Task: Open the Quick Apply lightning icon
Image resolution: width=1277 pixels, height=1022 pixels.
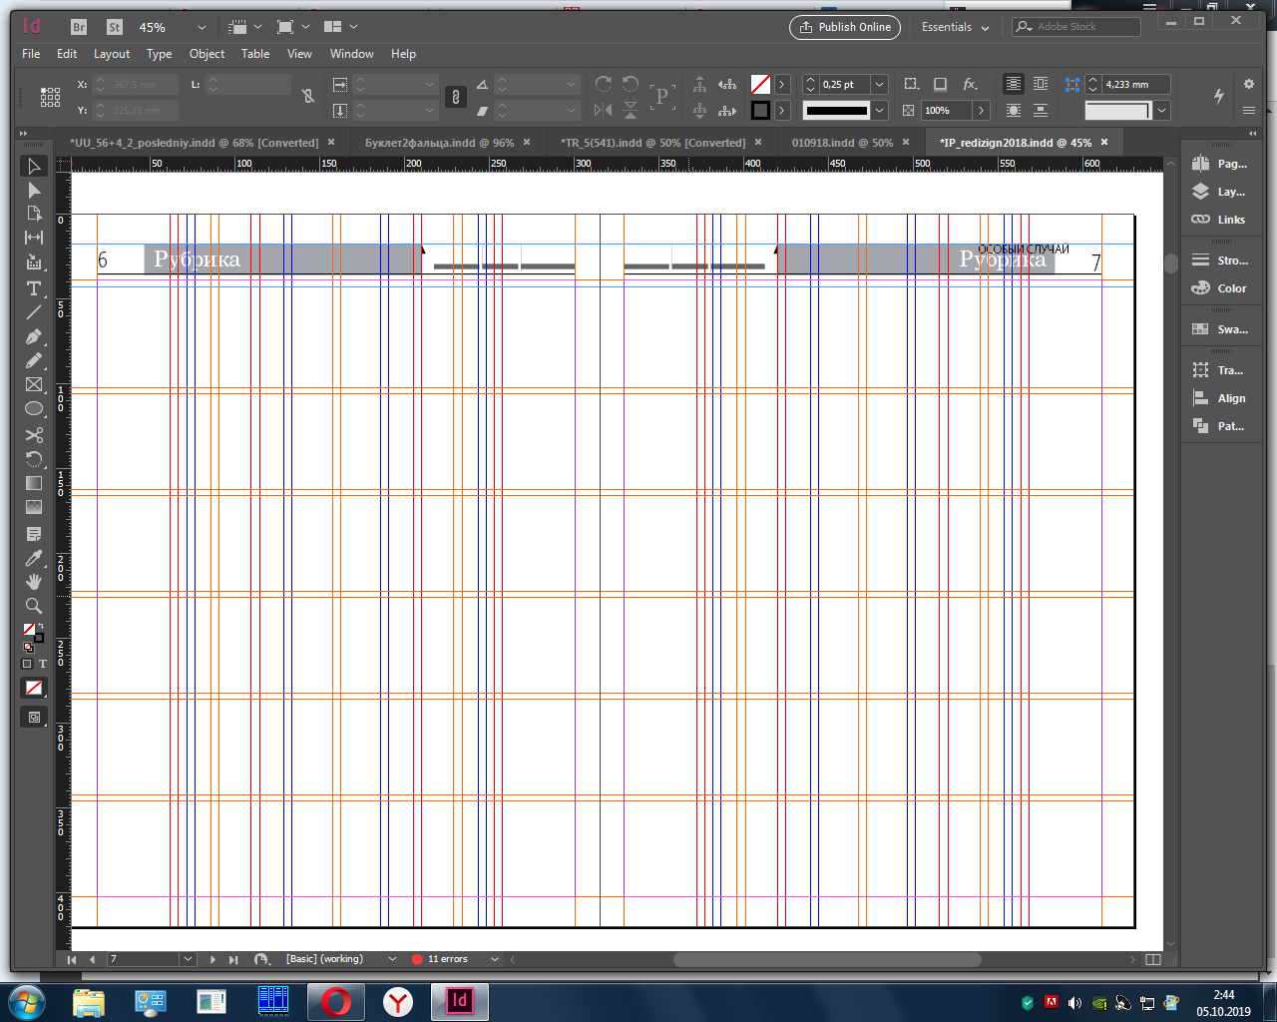Action: click(1219, 96)
